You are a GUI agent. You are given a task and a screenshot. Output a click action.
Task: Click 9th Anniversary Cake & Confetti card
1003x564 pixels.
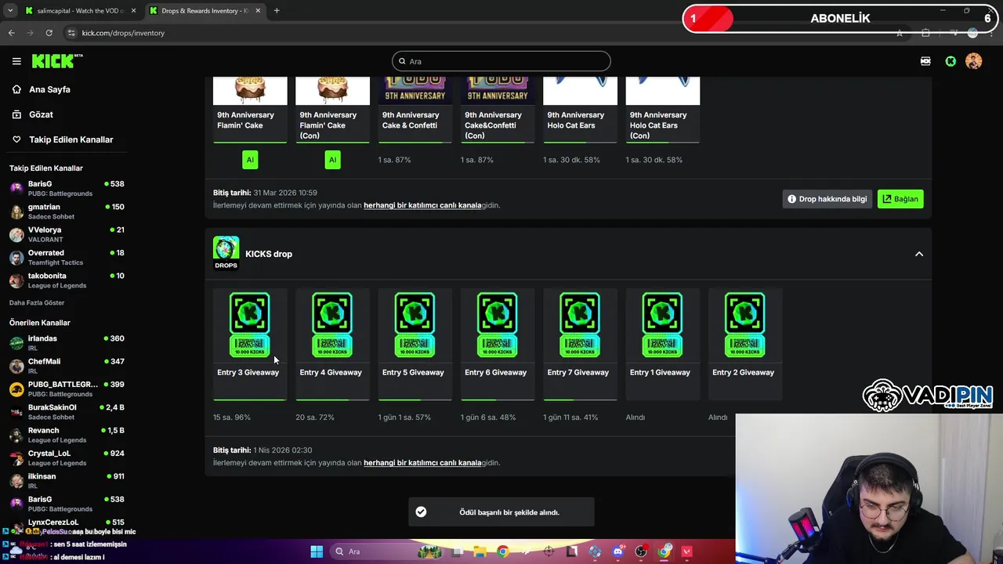pyautogui.click(x=415, y=110)
